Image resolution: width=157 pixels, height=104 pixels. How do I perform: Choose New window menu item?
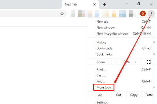[122, 28]
